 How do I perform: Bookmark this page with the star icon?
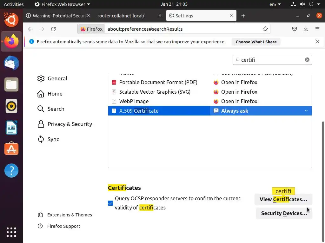point(265,29)
